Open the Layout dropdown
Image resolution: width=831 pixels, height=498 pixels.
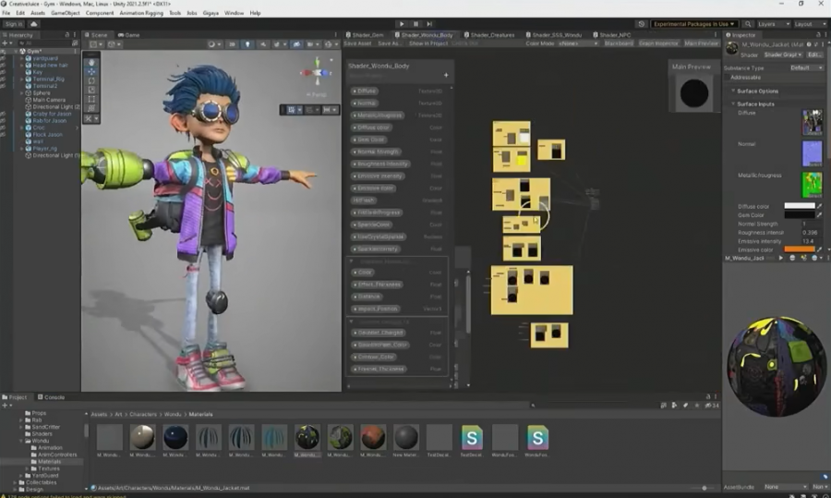[811, 24]
